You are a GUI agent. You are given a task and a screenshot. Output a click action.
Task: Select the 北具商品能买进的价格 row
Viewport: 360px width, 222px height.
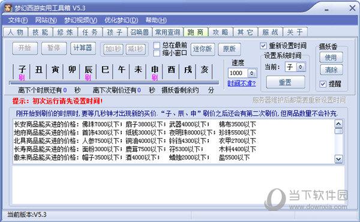[x=135, y=141]
